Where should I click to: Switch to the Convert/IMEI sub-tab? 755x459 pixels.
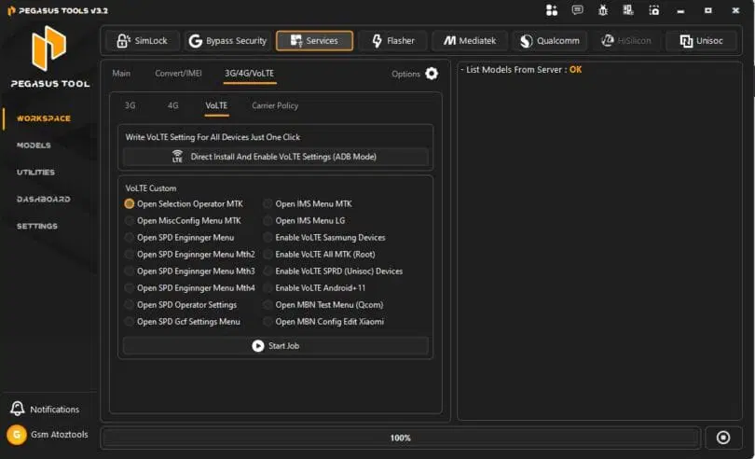tap(178, 74)
